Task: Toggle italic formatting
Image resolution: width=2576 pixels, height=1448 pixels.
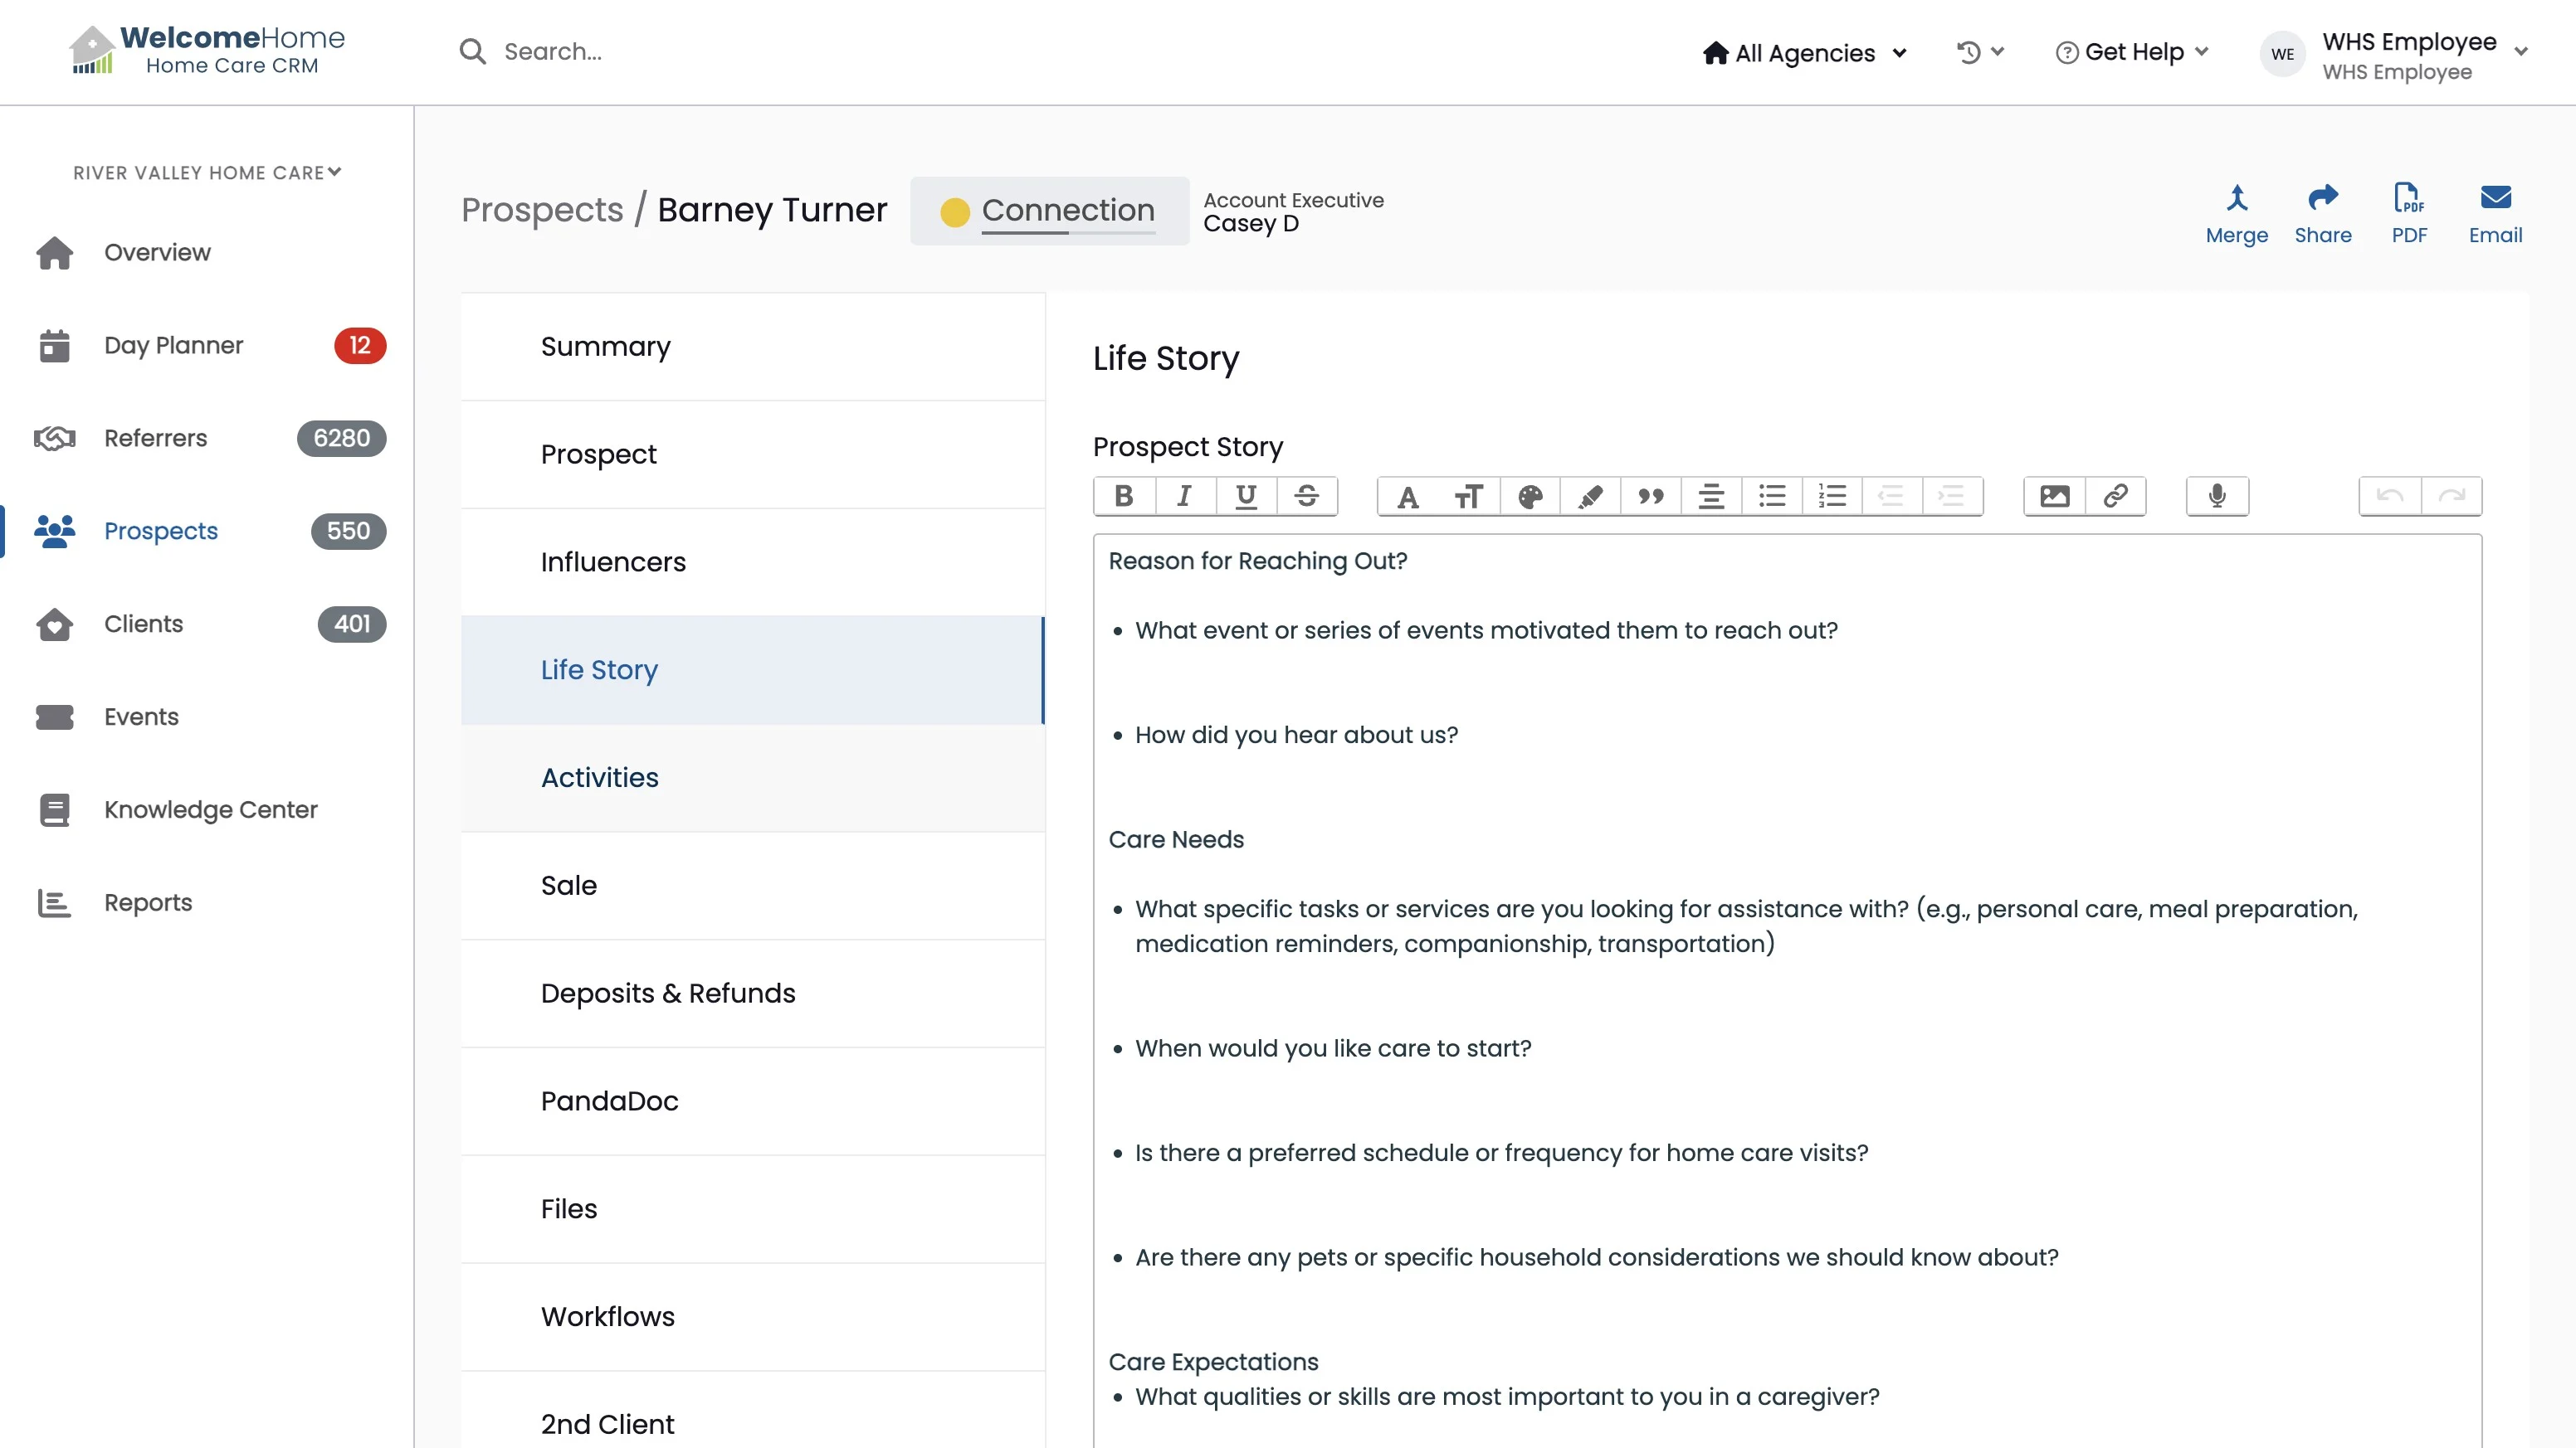Action: tap(1185, 496)
